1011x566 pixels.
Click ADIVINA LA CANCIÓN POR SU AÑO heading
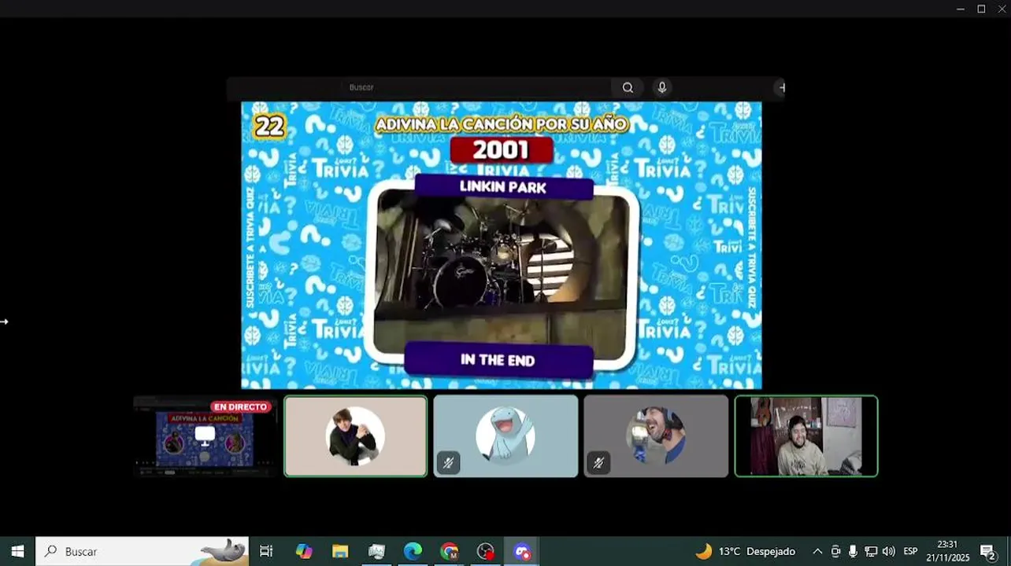(x=502, y=124)
